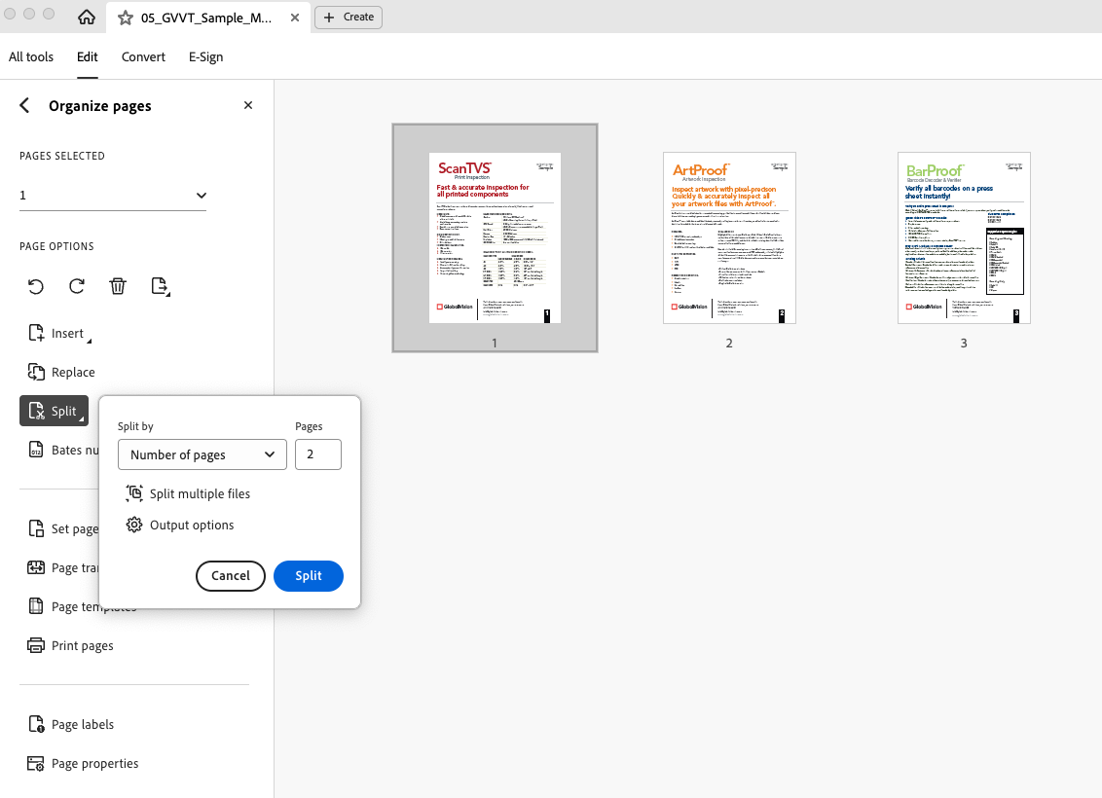Screen dimensions: 1102x798
Task: Switch to the Convert tab
Action: pos(143,56)
